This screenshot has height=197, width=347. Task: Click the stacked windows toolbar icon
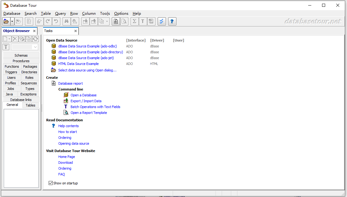pos(151,22)
